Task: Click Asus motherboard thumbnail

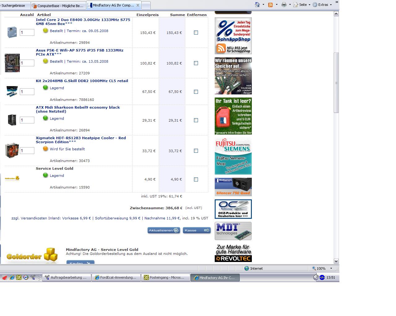Action: click(12, 63)
